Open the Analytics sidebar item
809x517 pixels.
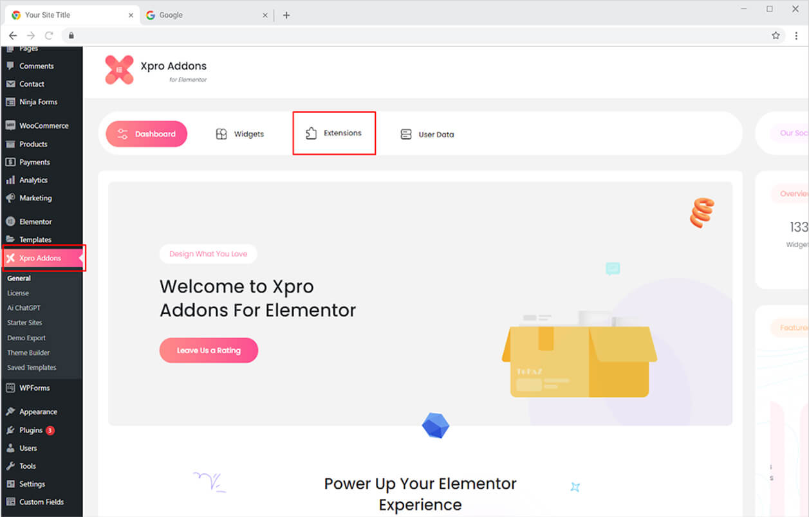(33, 180)
